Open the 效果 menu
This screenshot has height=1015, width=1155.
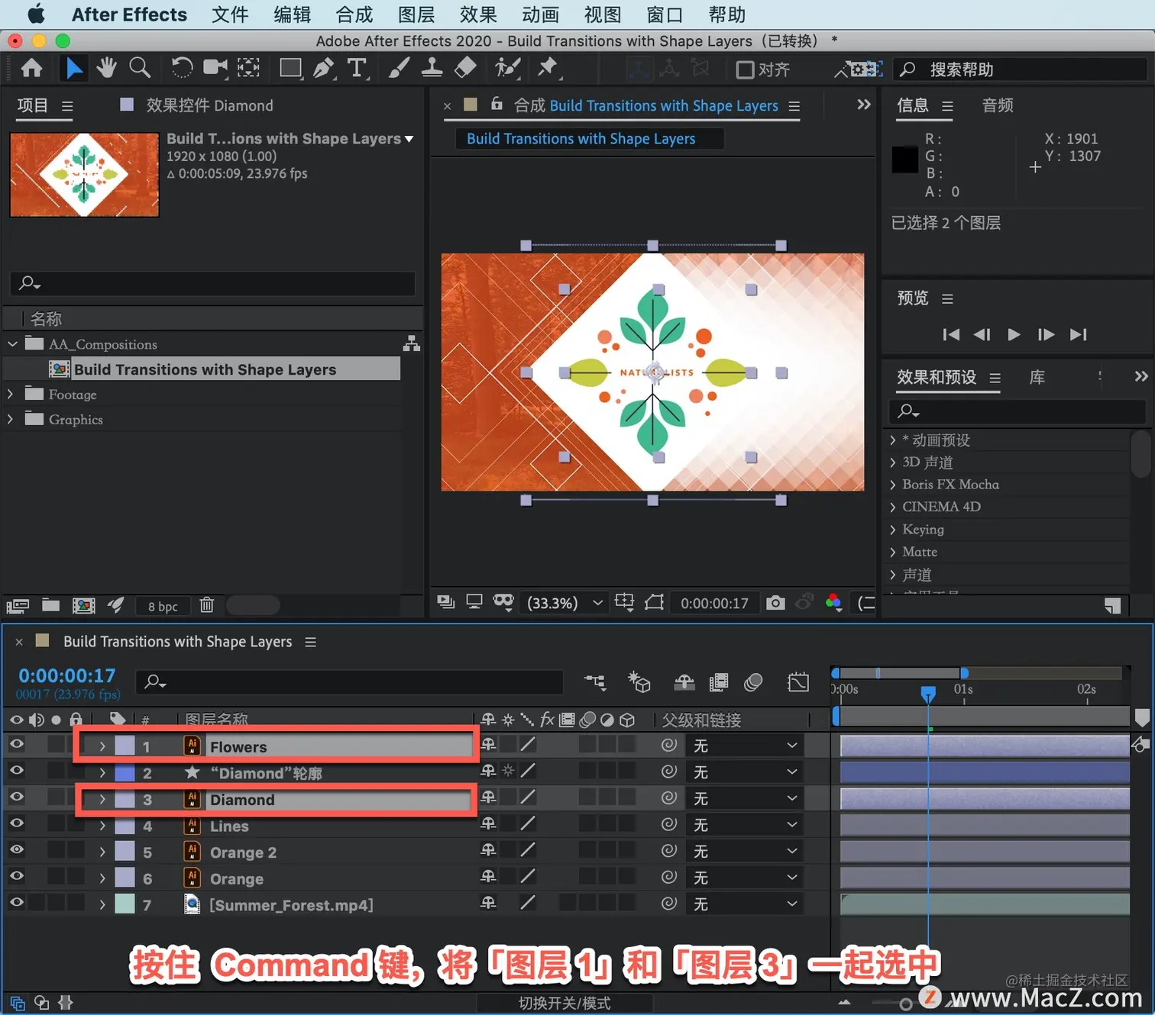478,14
